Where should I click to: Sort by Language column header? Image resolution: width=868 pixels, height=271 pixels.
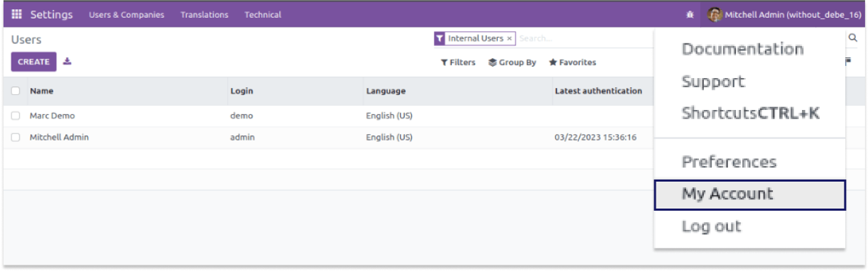[x=386, y=91]
